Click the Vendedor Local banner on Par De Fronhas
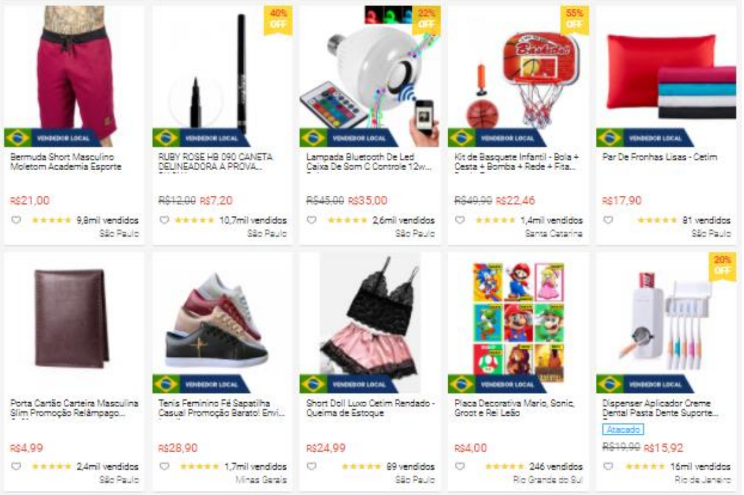This screenshot has width=744, height=495. 645,138
